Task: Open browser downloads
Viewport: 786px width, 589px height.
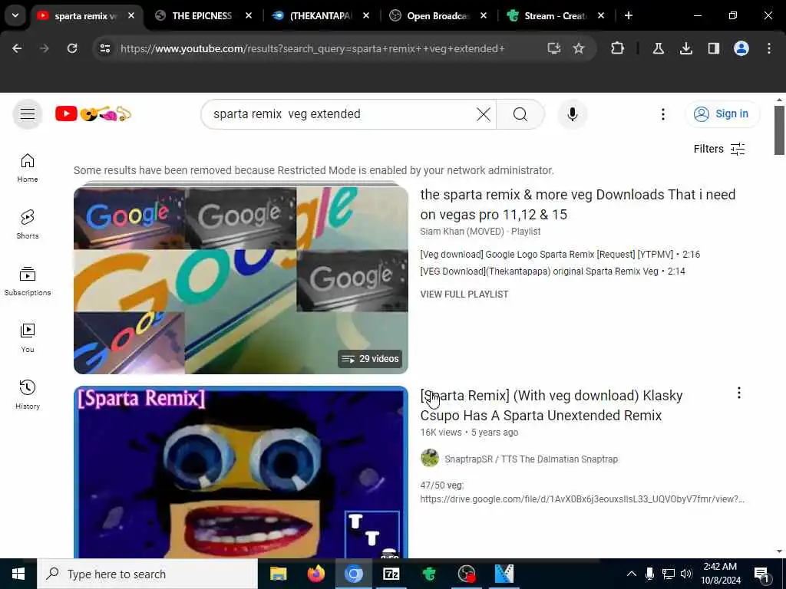Action: pyautogui.click(x=685, y=48)
